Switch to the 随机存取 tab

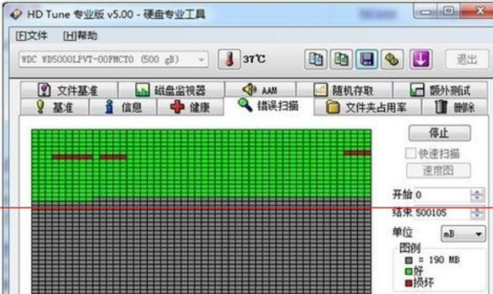pyautogui.click(x=344, y=90)
